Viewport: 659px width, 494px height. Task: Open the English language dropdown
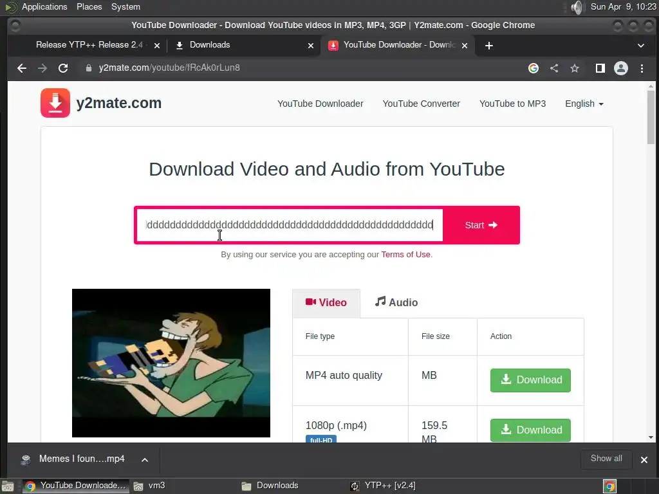[584, 104]
